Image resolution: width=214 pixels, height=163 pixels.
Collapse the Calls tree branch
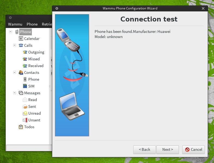pos(15,45)
